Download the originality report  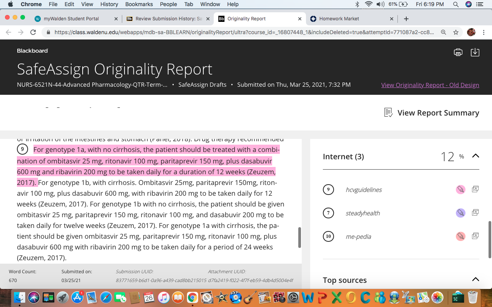(475, 52)
